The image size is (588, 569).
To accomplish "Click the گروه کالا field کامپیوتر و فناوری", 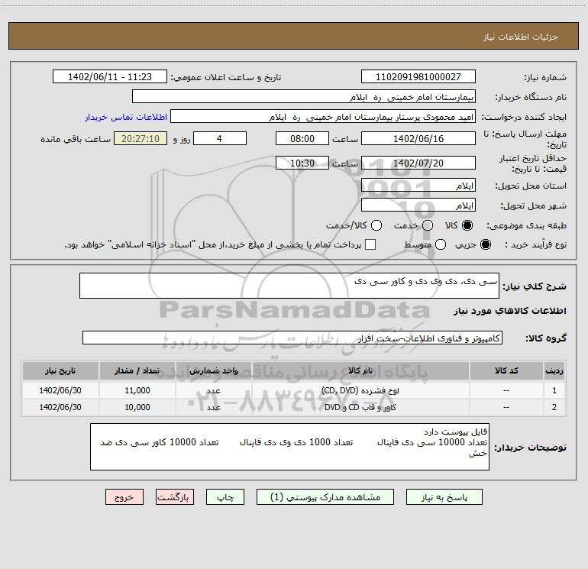I will [x=292, y=338].
